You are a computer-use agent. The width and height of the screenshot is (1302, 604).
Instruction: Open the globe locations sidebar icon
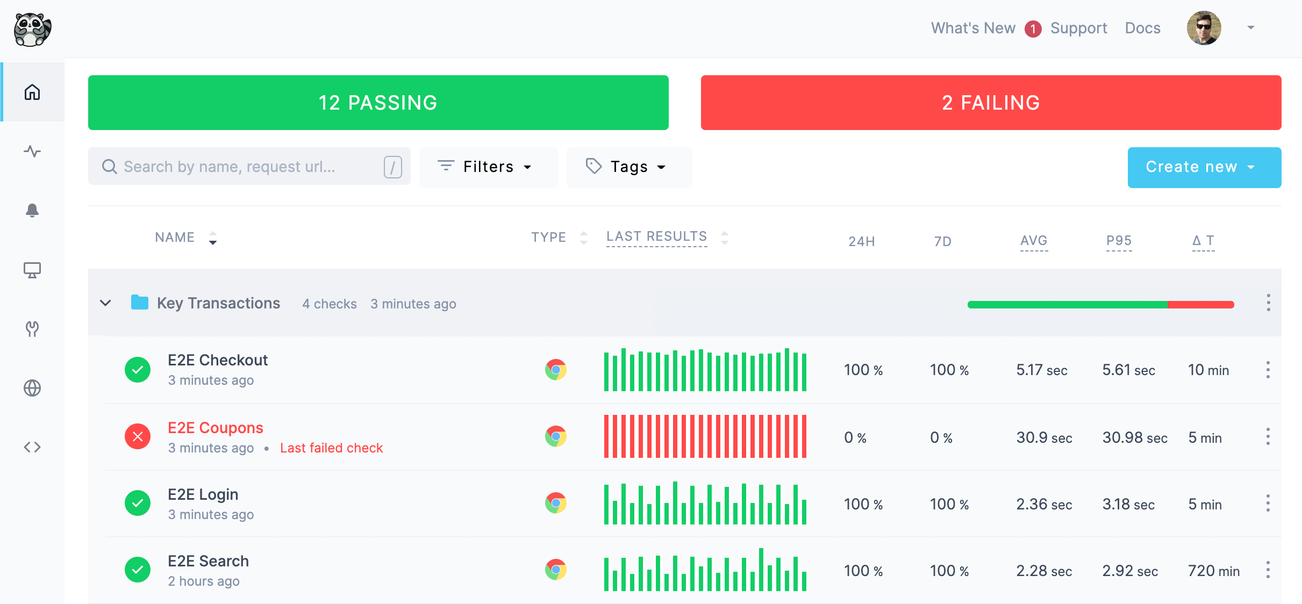click(x=32, y=388)
